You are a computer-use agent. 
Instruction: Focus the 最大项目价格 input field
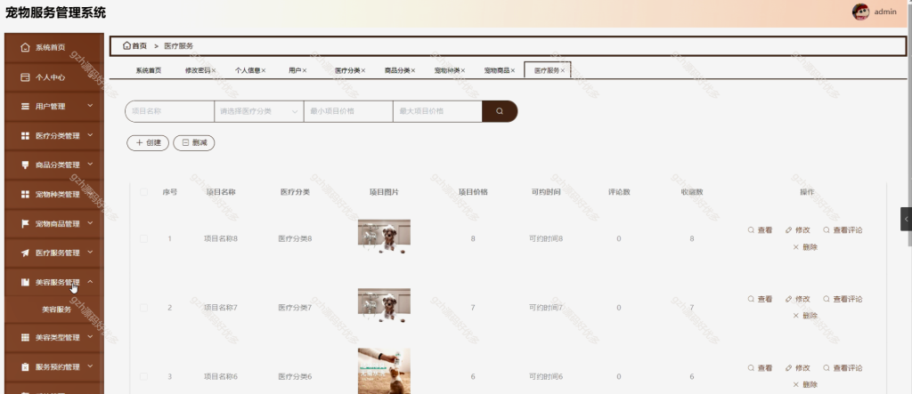point(437,111)
